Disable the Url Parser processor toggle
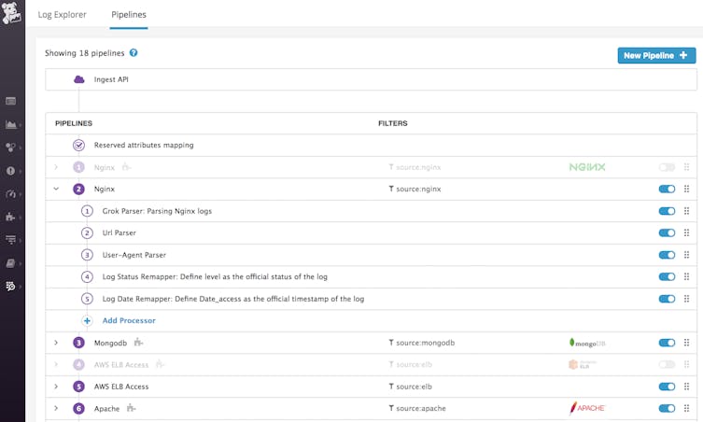Viewport: 703px width, 422px height. pos(667,232)
